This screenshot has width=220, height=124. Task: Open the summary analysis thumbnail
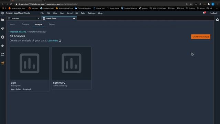click(71, 63)
